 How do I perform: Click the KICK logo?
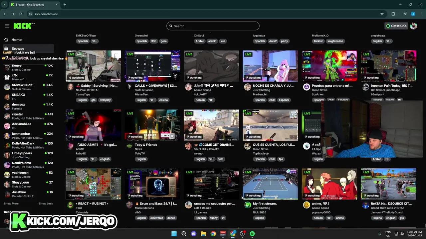[24, 26]
